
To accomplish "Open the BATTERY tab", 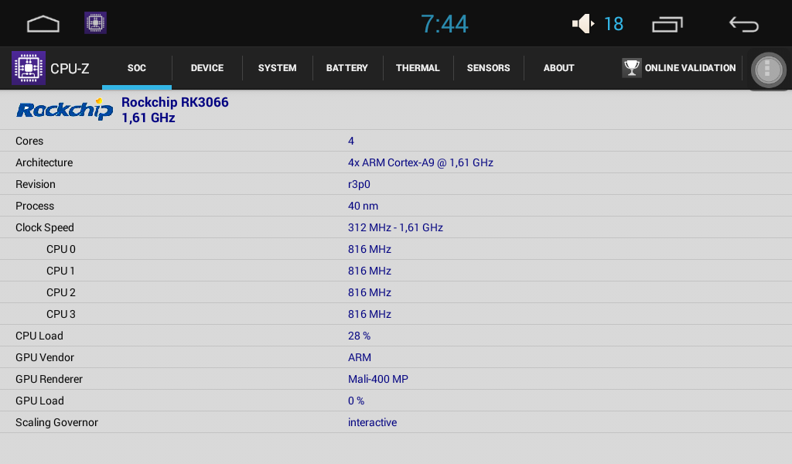I will pos(347,68).
